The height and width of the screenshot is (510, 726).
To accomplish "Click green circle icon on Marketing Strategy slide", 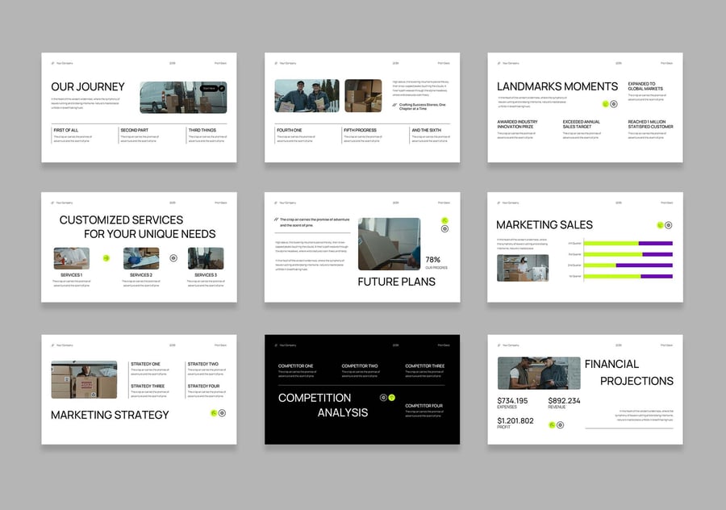I will click(214, 413).
